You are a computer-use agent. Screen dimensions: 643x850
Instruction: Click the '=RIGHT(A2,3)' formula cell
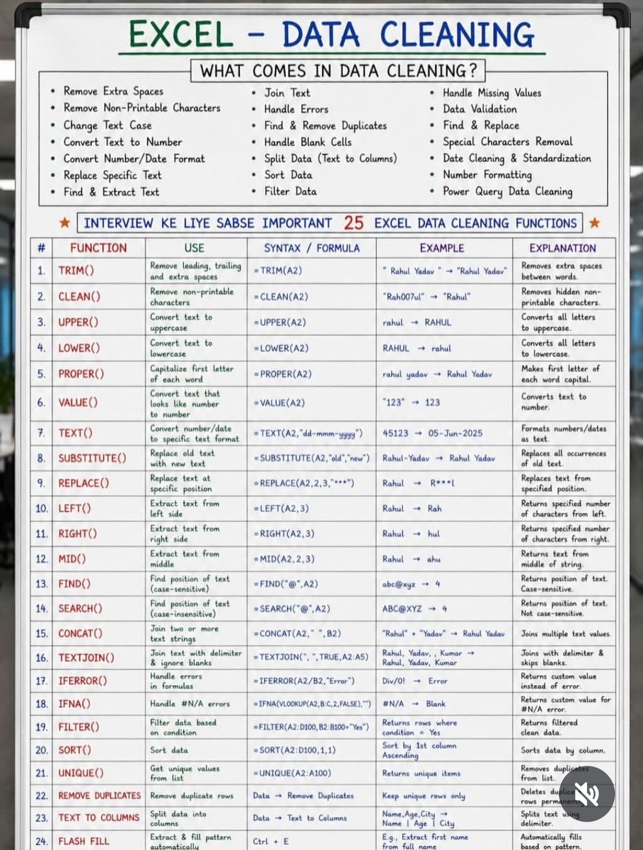click(x=311, y=534)
